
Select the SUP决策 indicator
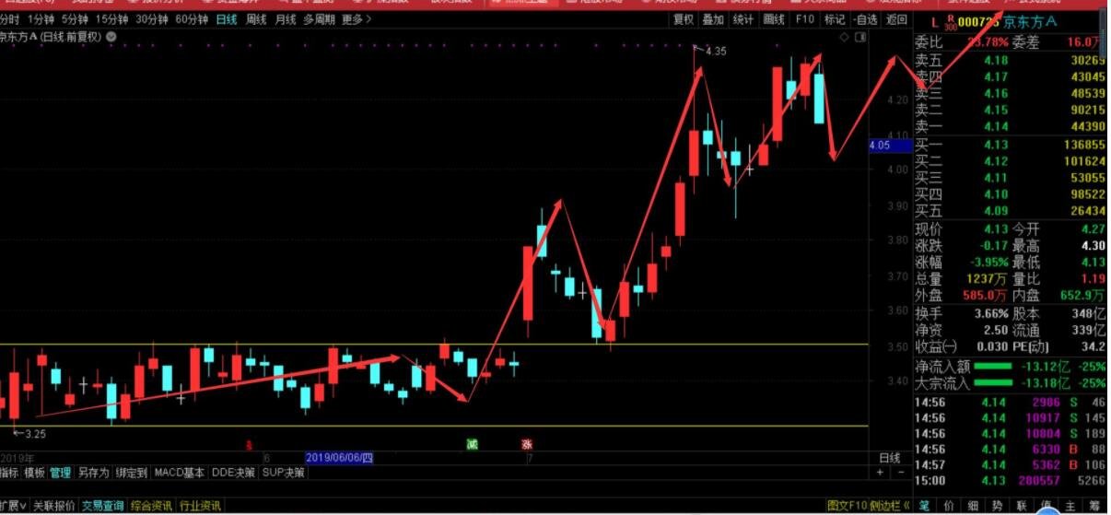(x=283, y=473)
